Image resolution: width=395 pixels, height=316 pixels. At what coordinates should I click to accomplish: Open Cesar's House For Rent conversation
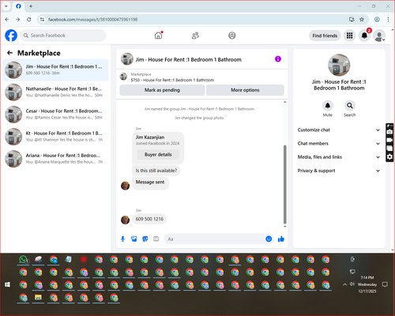pyautogui.click(x=55, y=115)
